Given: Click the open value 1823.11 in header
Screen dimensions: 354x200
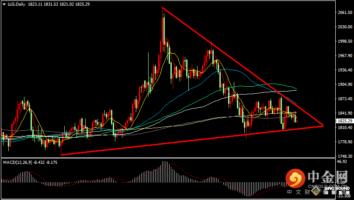Looking at the screenshot, I should pos(35,4).
